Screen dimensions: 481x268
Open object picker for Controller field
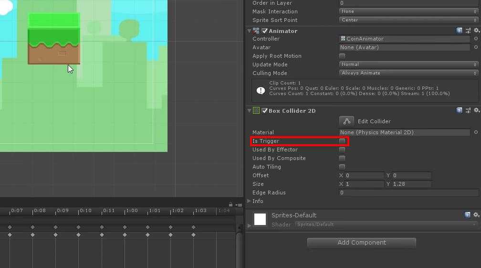(x=476, y=39)
